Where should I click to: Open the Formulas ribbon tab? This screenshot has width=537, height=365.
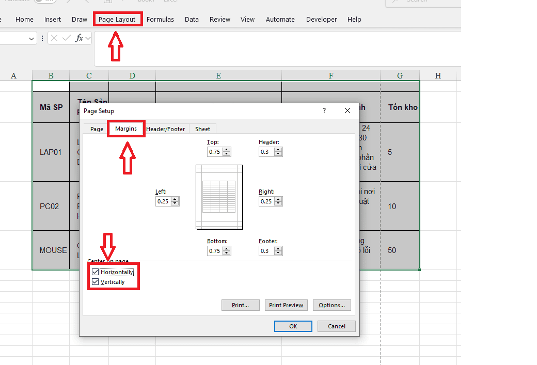(x=160, y=20)
